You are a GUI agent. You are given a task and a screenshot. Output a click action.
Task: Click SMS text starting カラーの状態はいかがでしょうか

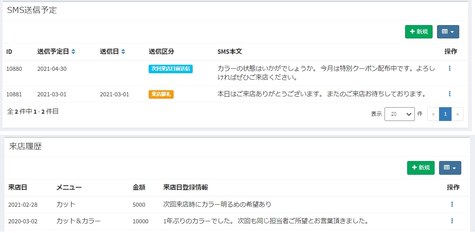click(326, 73)
